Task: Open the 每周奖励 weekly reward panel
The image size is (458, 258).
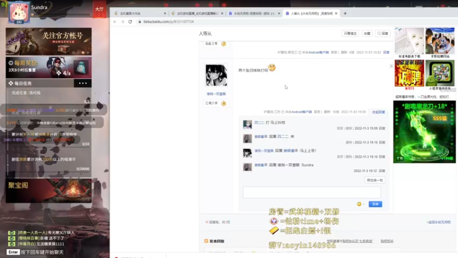Action: (x=49, y=68)
